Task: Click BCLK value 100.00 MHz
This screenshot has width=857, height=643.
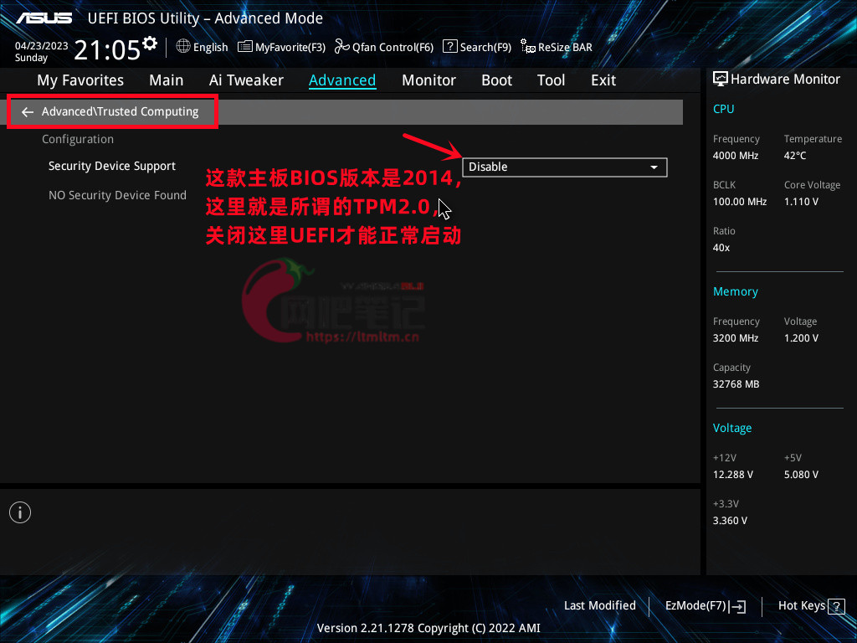Action: pos(740,202)
